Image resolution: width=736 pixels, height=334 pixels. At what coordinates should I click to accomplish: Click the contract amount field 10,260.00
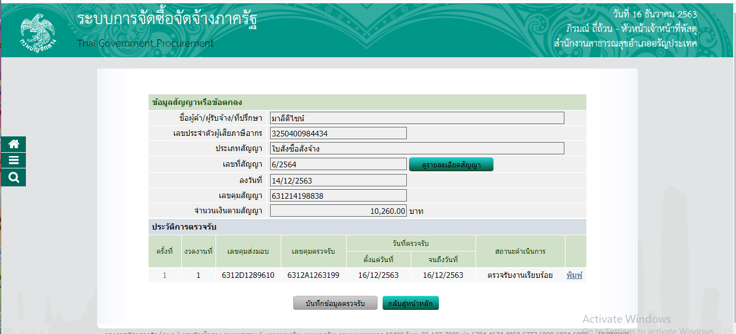coord(338,211)
